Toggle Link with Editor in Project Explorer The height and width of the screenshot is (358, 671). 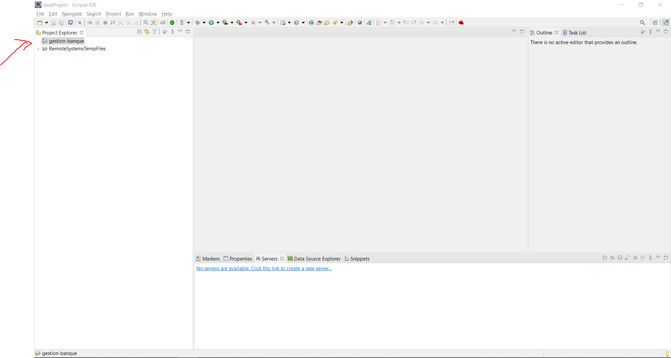pyautogui.click(x=147, y=32)
